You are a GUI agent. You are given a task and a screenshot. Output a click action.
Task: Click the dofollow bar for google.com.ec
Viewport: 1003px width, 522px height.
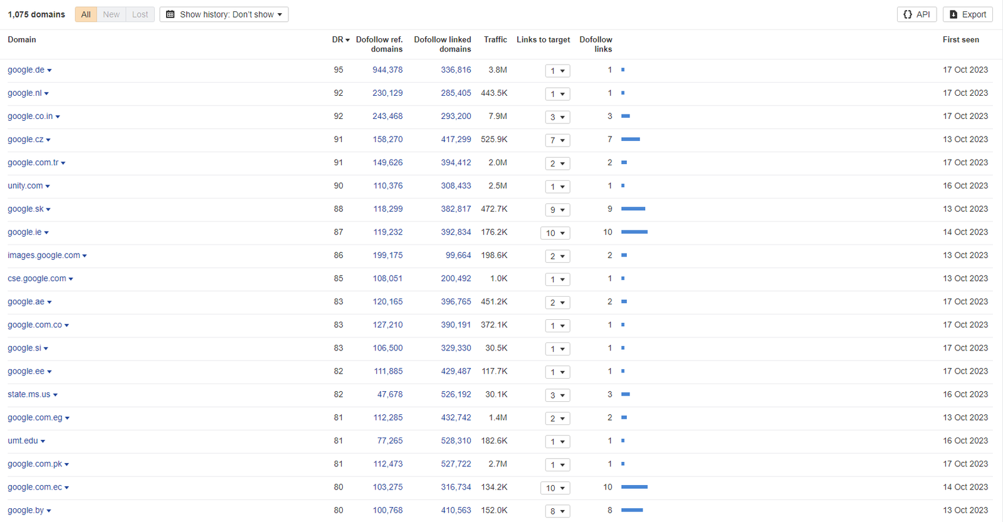coord(634,487)
